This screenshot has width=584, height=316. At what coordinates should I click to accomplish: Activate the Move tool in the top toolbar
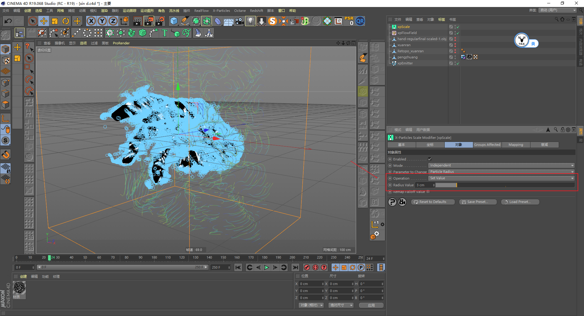click(x=44, y=21)
